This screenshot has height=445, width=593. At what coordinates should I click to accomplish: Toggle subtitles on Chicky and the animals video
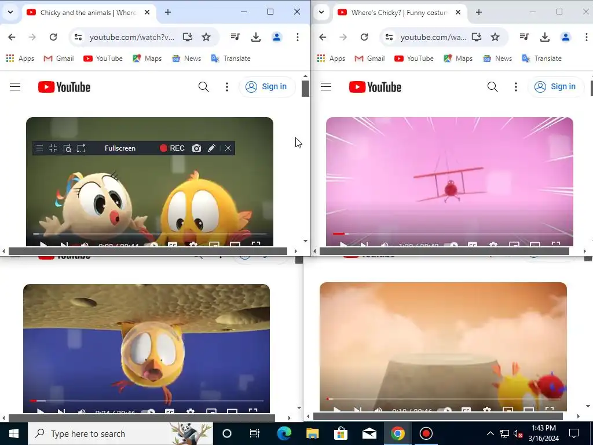[173, 245]
